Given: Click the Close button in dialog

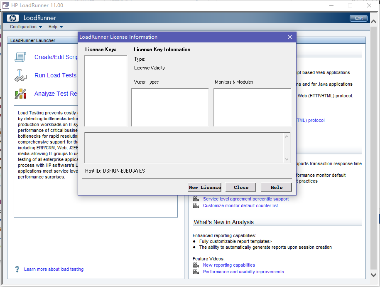Looking at the screenshot, I should point(240,187).
